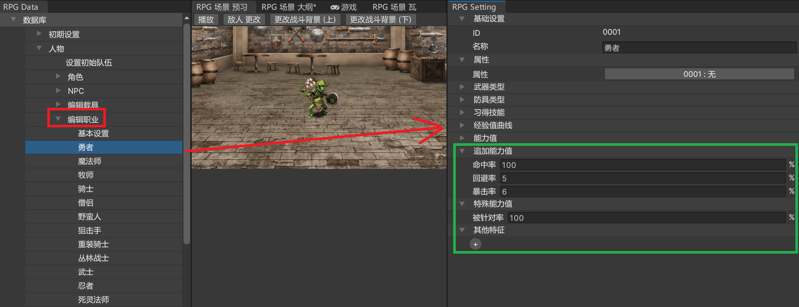Click the 命中率 value field

coord(642,165)
